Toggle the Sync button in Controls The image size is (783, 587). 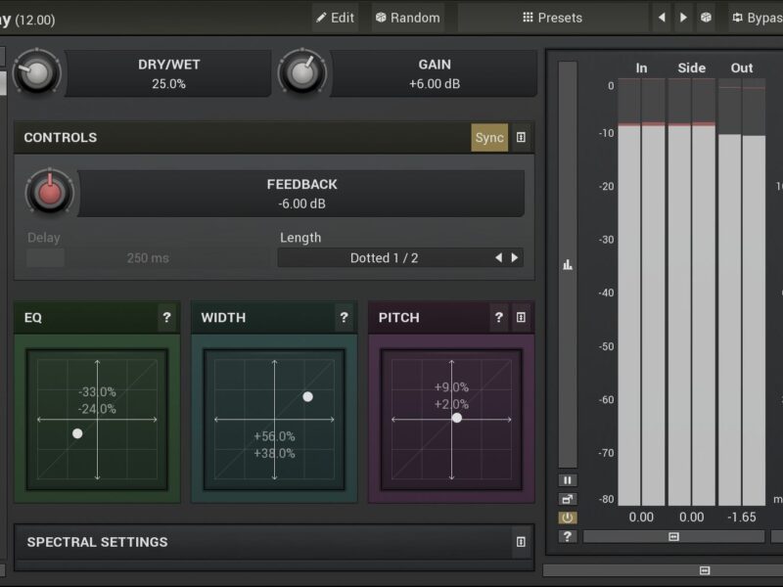coord(489,138)
